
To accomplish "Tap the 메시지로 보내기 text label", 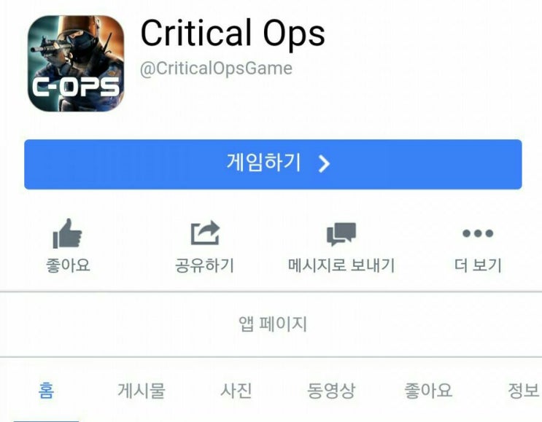I will [x=341, y=265].
